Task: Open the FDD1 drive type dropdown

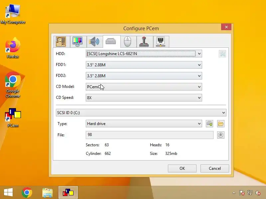Action: (144, 65)
